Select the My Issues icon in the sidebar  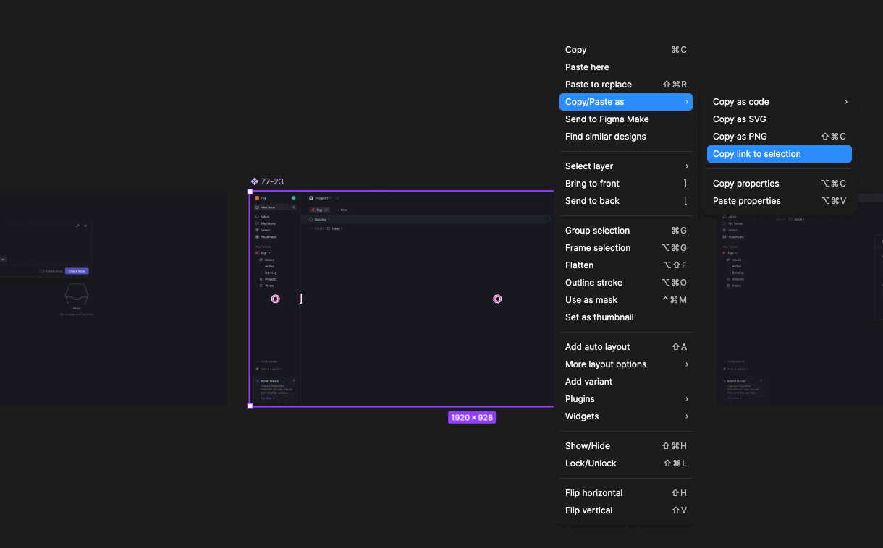[x=256, y=223]
